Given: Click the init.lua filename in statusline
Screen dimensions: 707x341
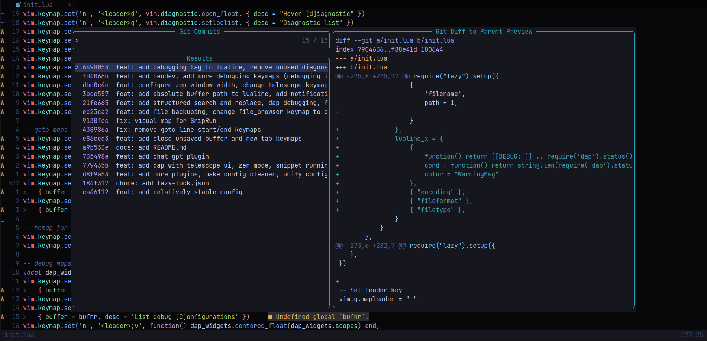Looking at the screenshot, I should coord(19,335).
